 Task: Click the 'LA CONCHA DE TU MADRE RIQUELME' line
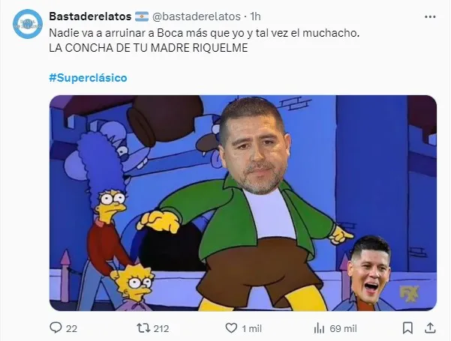coord(149,48)
